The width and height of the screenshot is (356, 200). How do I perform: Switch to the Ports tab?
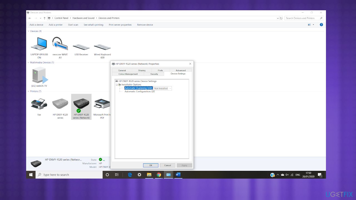tap(160, 70)
